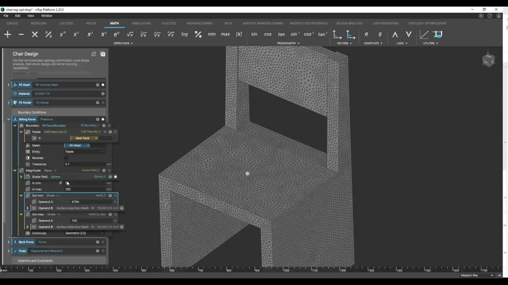
Task: Click the square root operation icon
Action: (130, 34)
